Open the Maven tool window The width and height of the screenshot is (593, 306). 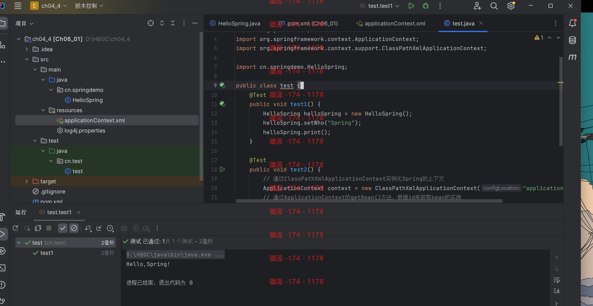tap(572, 57)
